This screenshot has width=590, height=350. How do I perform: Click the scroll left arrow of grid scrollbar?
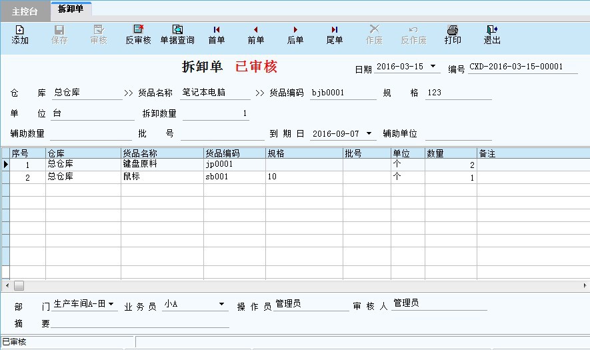[x=7, y=285]
